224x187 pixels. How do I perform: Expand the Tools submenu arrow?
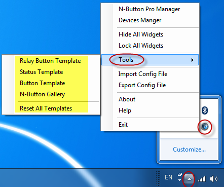coord(193,60)
